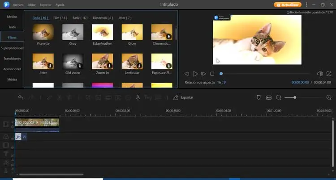Add a marker with the shield icon
Screen dimensions: 336x180
[258, 97]
